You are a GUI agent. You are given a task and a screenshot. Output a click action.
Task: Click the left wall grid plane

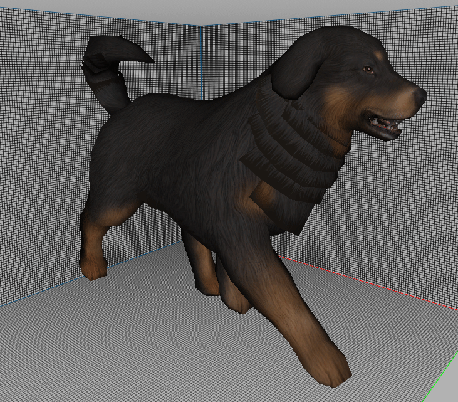[44, 146]
